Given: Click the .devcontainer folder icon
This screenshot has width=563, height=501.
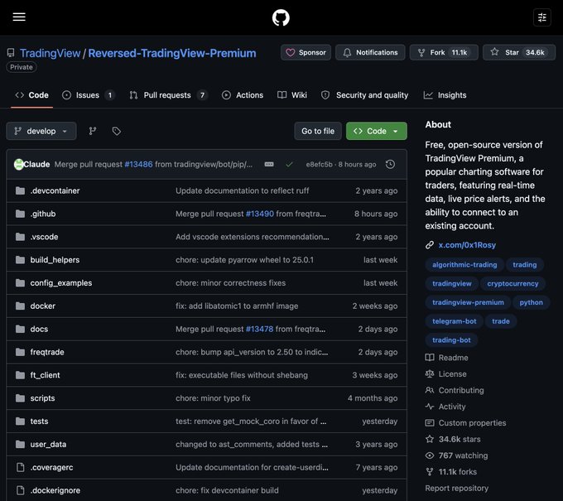Looking at the screenshot, I should (x=21, y=190).
